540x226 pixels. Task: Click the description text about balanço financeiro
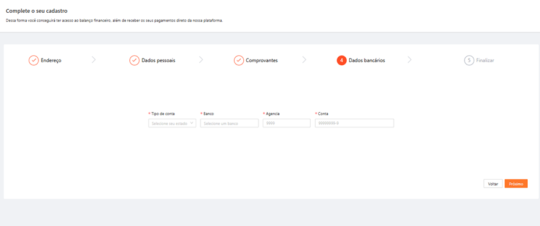point(115,21)
